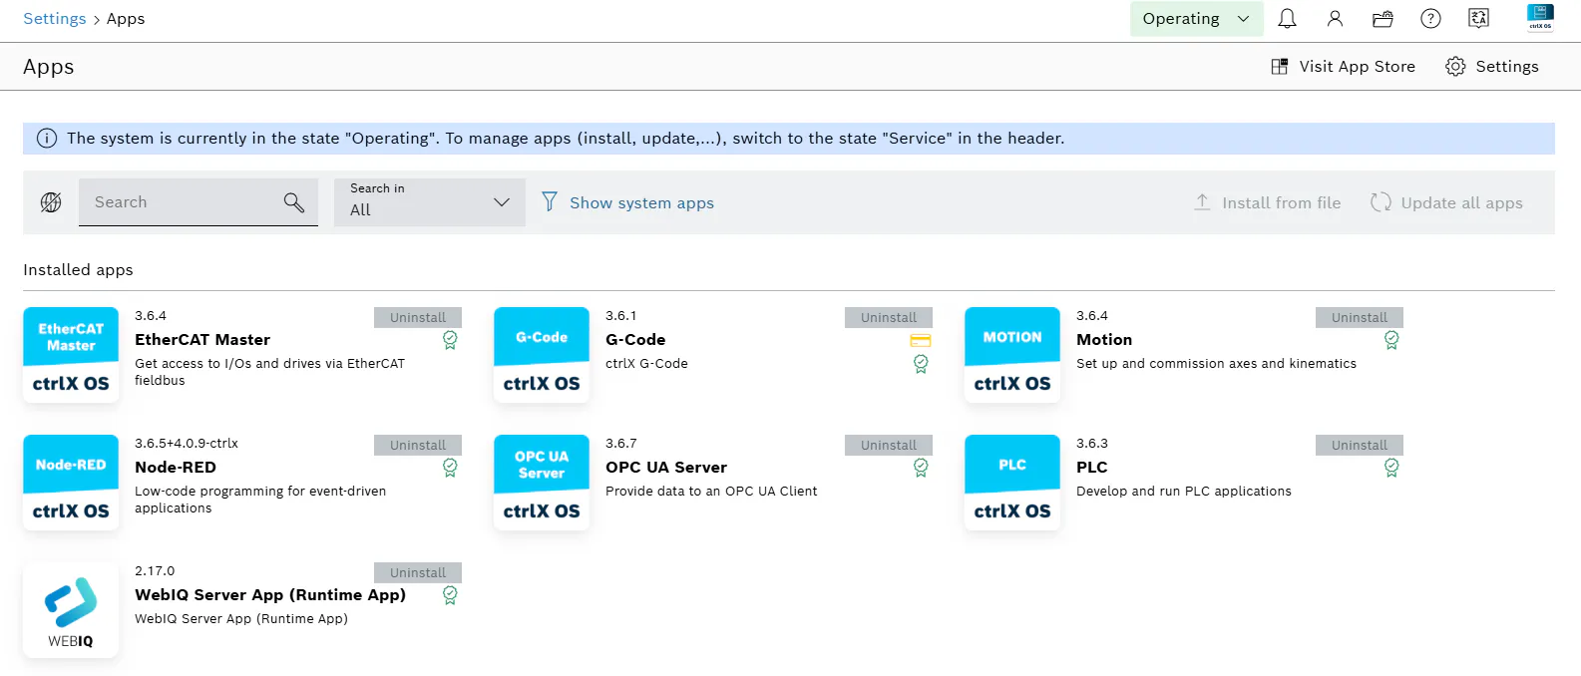Open the language selection icon
The image size is (1581, 676).
click(1478, 18)
